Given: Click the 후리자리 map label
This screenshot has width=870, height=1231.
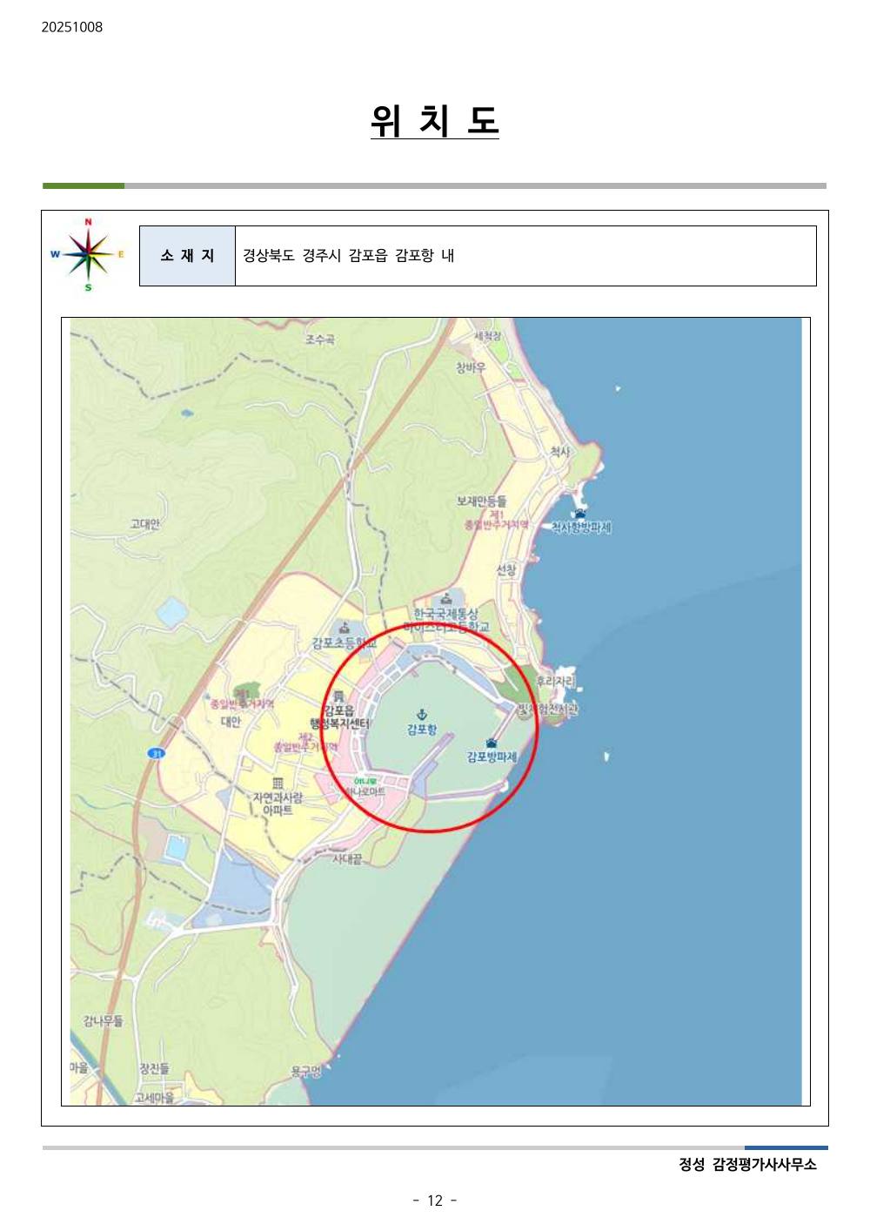Looking at the screenshot, I should [555, 682].
